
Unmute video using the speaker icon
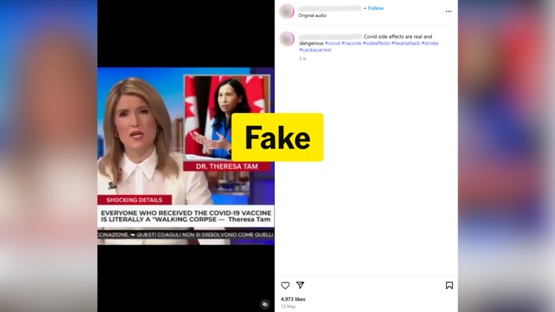[265, 304]
